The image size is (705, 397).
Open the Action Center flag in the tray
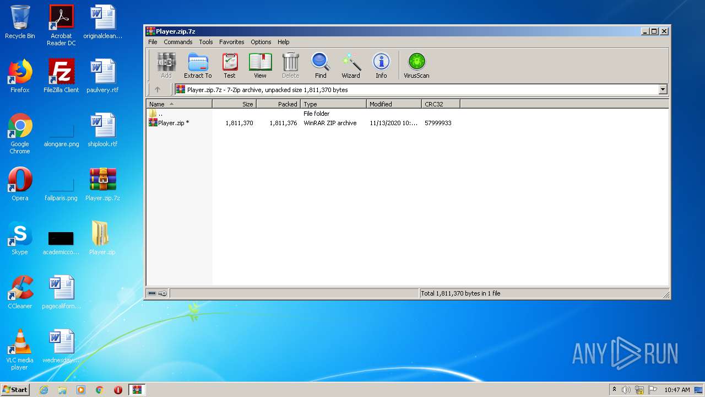pyautogui.click(x=653, y=390)
